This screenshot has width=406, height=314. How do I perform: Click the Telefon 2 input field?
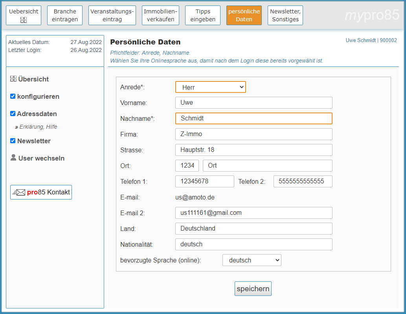(x=303, y=181)
